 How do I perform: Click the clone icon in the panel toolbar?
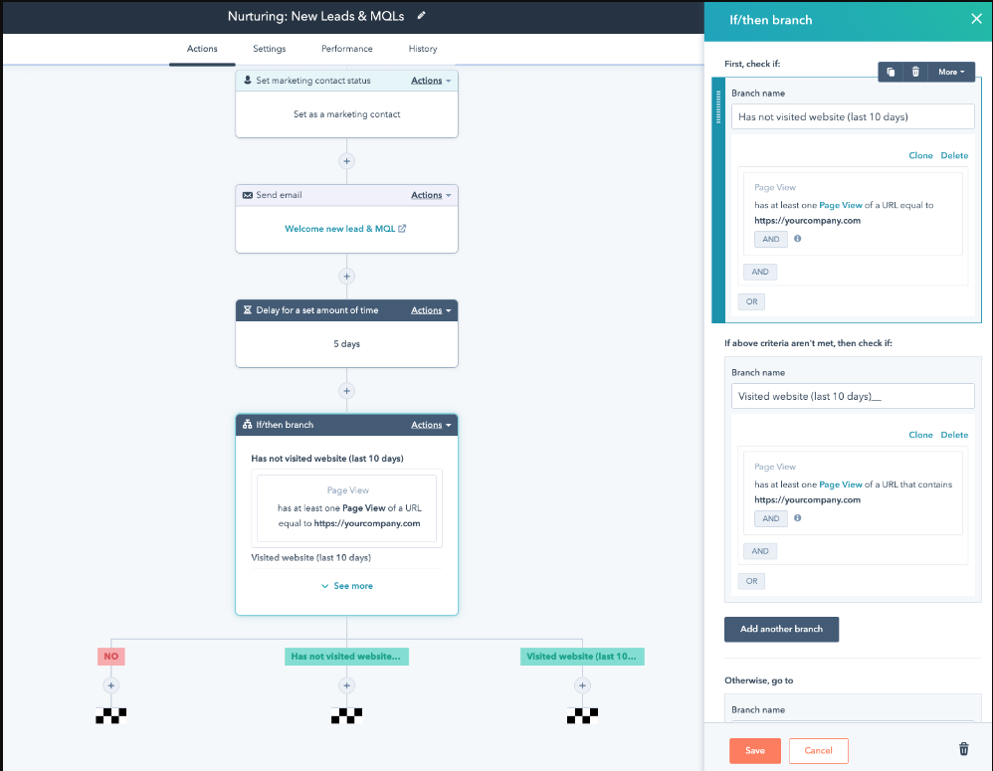point(891,72)
